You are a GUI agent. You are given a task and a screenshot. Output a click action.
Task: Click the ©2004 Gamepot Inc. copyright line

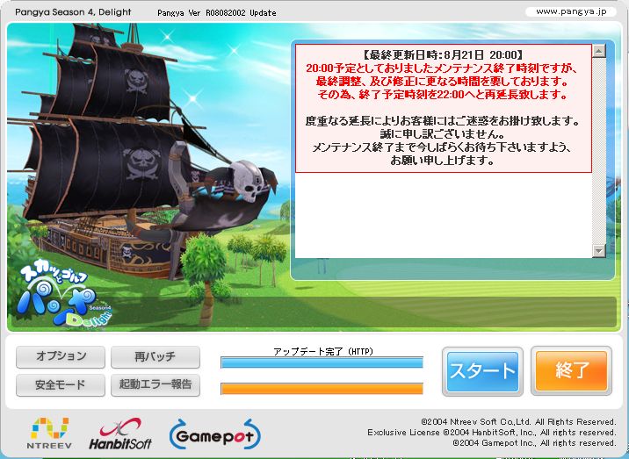coord(534,443)
